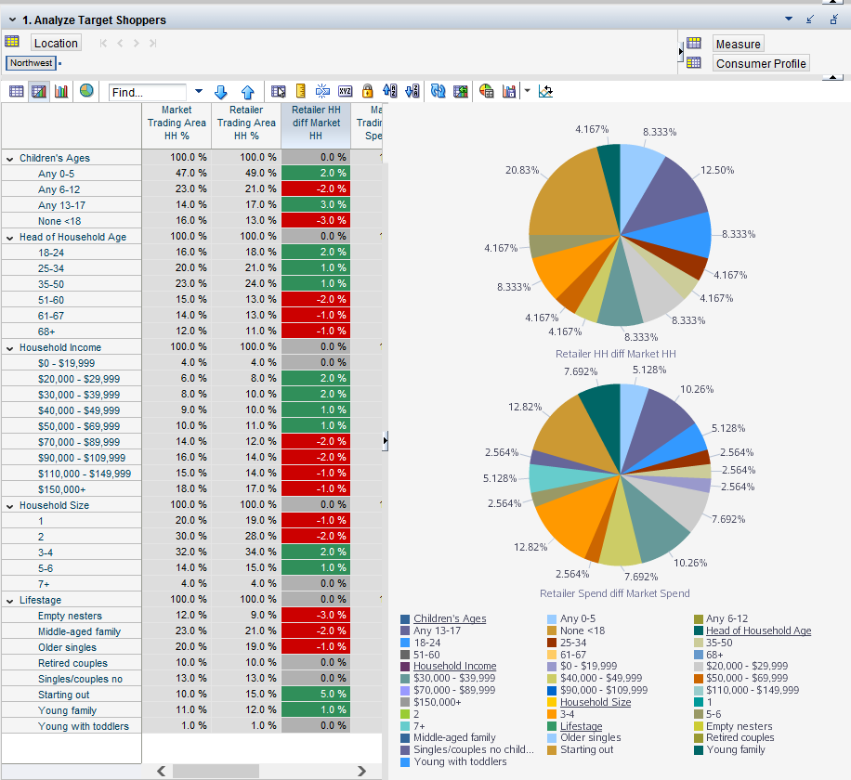The height and width of the screenshot is (780, 851).
Task: Click the save chart icon
Action: click(x=509, y=91)
